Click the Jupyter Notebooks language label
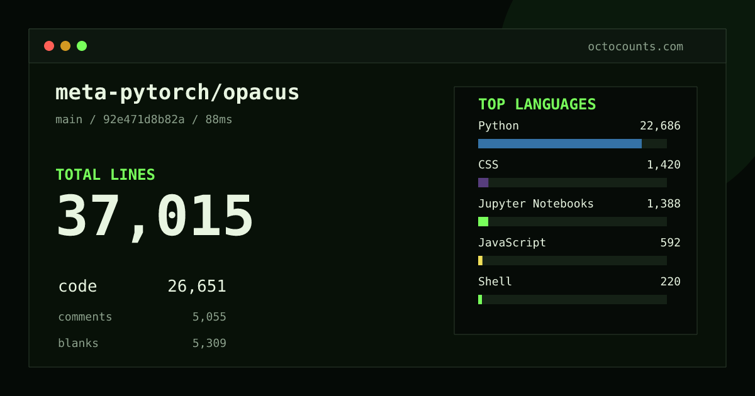The height and width of the screenshot is (396, 755). (536, 204)
